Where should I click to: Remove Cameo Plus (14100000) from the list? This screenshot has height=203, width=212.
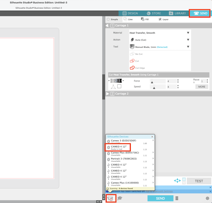[x=153, y=182]
